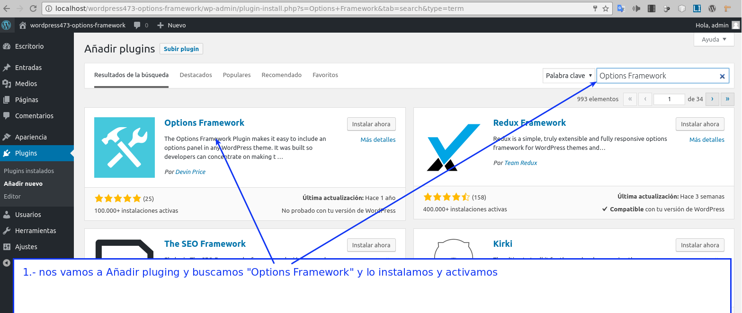The height and width of the screenshot is (313, 742).
Task: Clear the search with the X icon
Action: pyautogui.click(x=723, y=76)
